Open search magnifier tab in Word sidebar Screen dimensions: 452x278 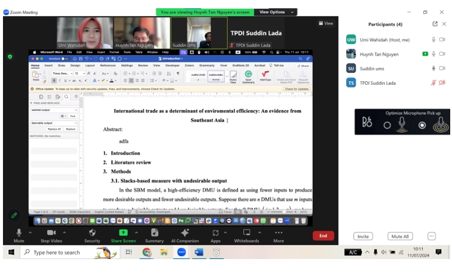[x=66, y=97]
